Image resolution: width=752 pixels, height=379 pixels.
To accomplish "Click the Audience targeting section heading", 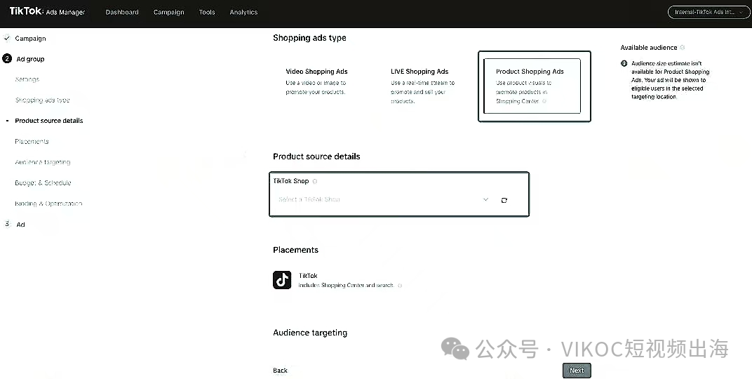I will (310, 333).
